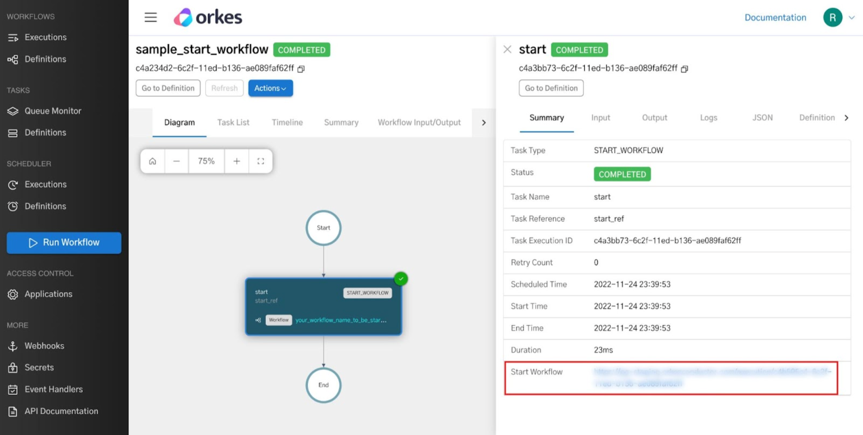The image size is (863, 435).
Task: Open the Webhooks page
Action: pyautogui.click(x=44, y=346)
